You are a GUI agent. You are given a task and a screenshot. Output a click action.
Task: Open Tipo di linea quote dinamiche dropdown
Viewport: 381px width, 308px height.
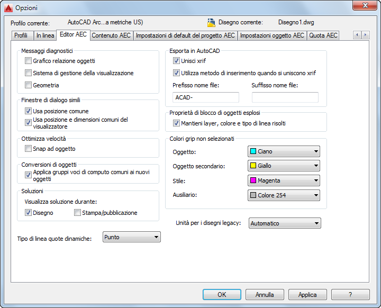[131, 237]
